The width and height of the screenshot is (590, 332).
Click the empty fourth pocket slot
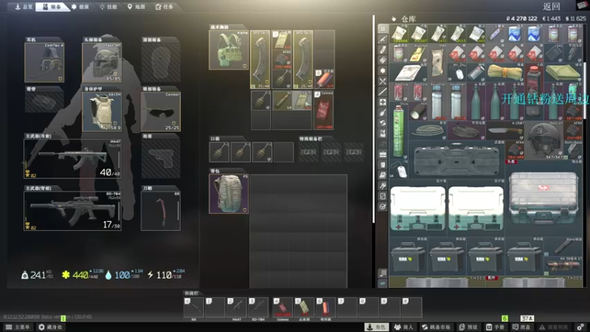tap(284, 152)
